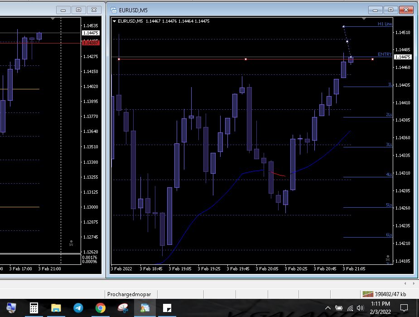This screenshot has height=317, width=419.
Task: Click the volume speaker icon in system tray
Action: 360,308
